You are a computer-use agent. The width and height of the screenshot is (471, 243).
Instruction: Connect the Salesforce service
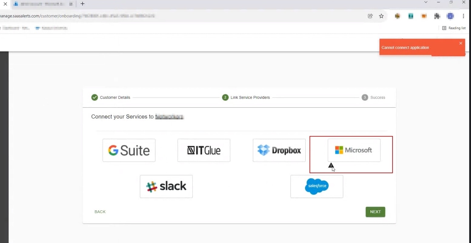coord(317,186)
